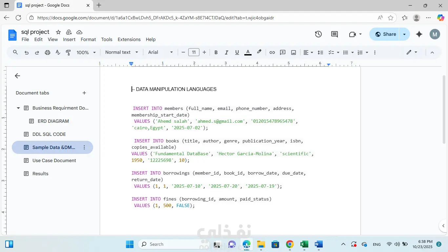
Task: Open the version history clock icon
Action: point(318,34)
